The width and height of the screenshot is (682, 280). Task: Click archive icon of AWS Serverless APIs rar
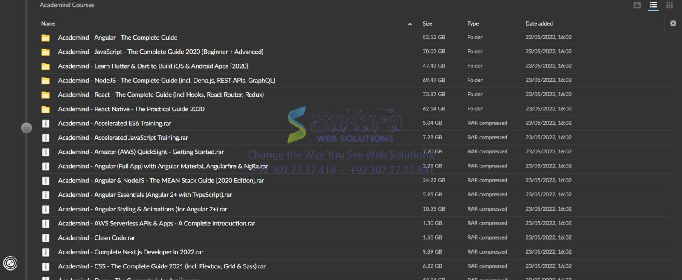pyautogui.click(x=46, y=224)
